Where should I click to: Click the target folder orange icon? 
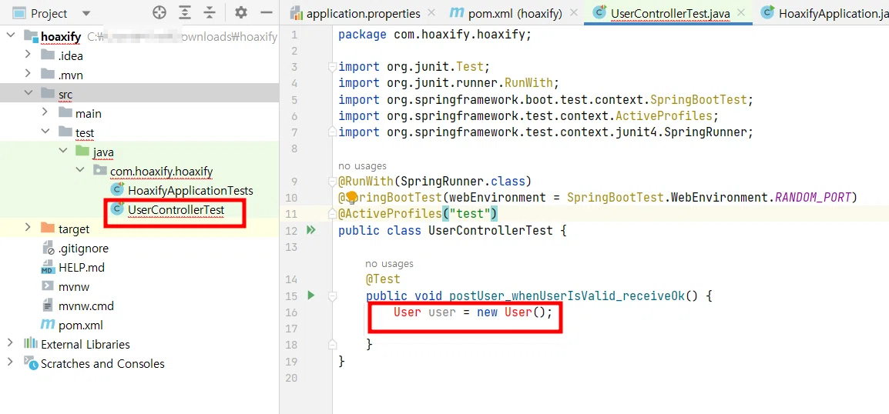48,229
